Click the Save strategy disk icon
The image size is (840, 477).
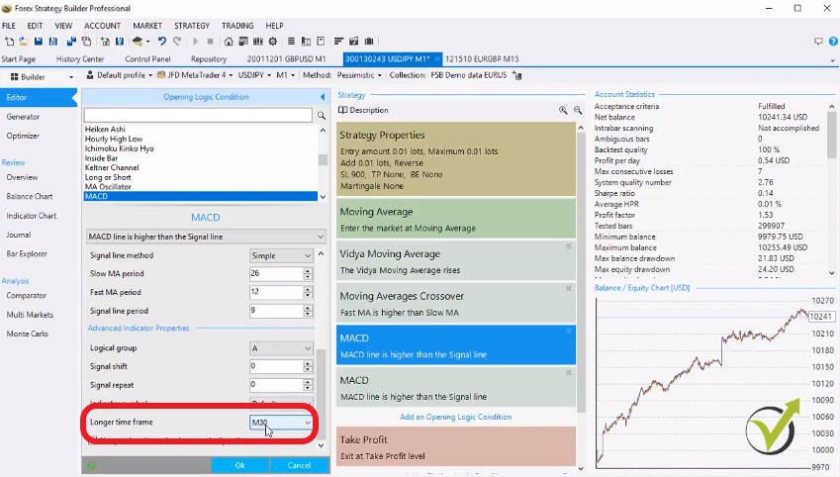[x=38, y=42]
